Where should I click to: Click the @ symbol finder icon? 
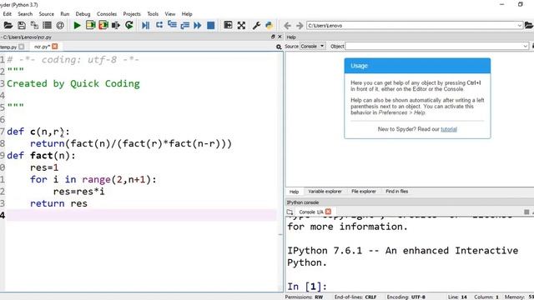tap(60, 25)
